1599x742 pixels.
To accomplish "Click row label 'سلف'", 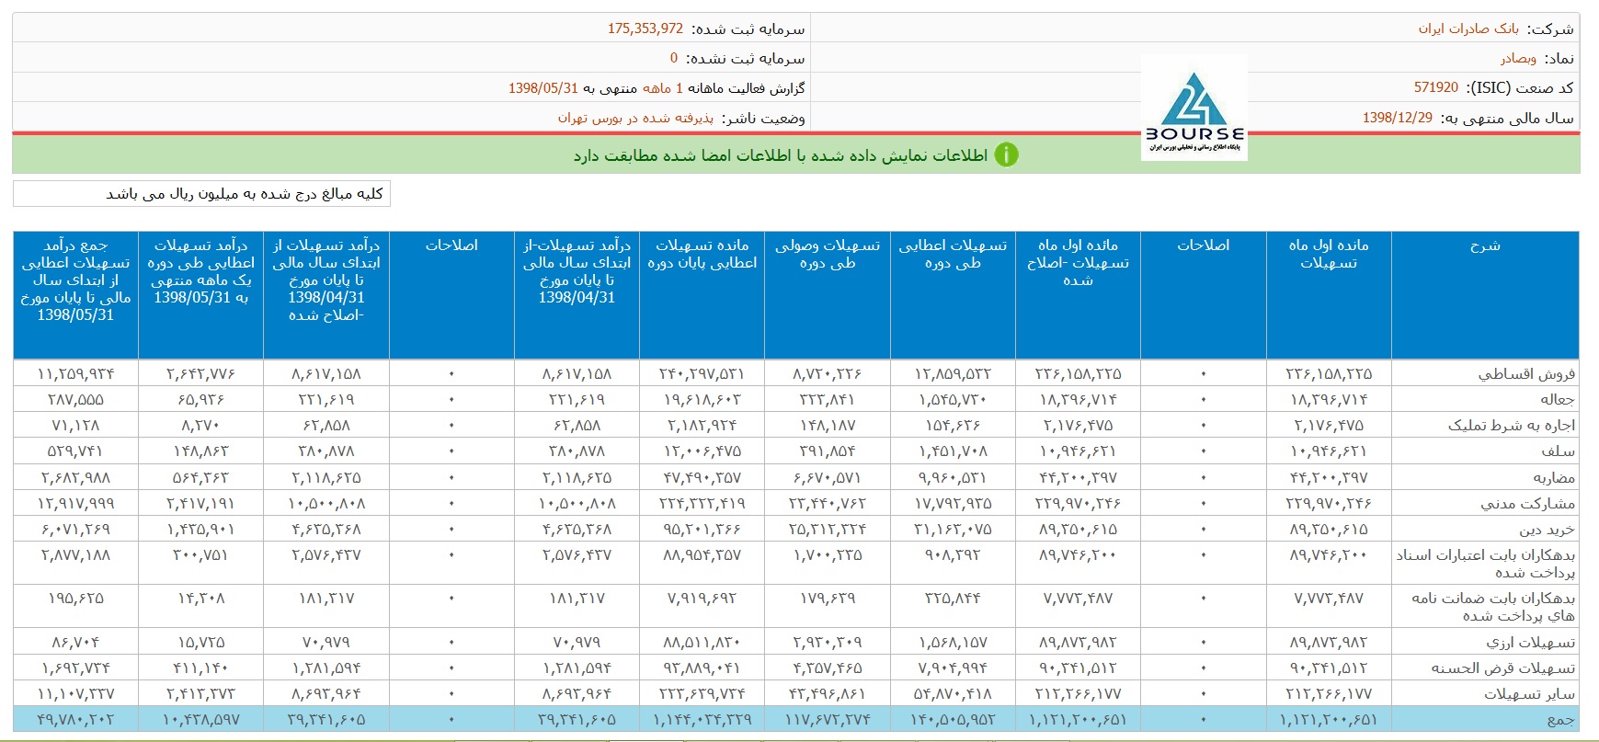I will click(1559, 451).
